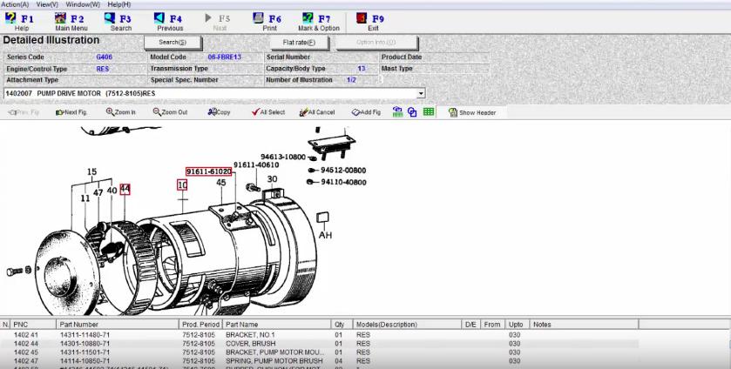
Task: Click part number 94110-40800 in diagram
Action: tap(343, 182)
